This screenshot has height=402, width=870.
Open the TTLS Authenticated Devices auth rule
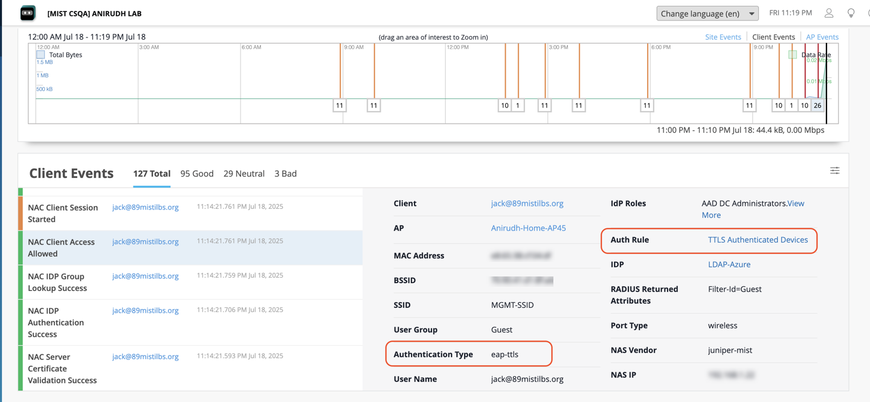(758, 240)
